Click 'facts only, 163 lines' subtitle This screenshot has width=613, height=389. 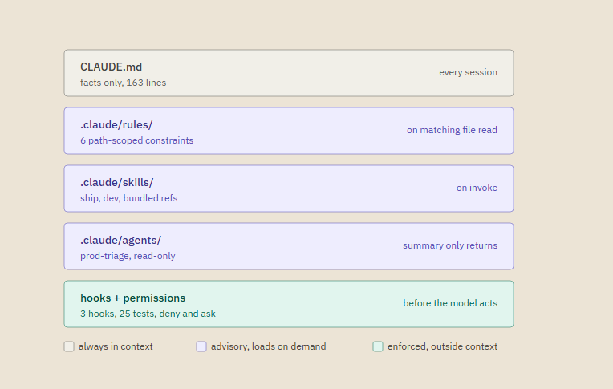point(123,83)
